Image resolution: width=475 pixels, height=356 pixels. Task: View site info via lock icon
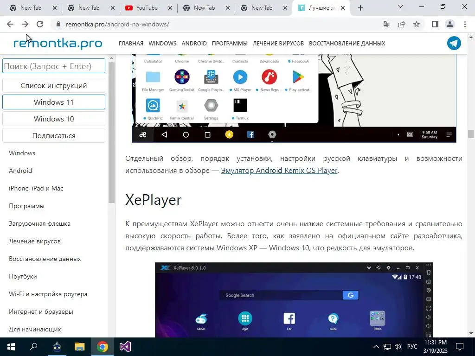click(58, 24)
